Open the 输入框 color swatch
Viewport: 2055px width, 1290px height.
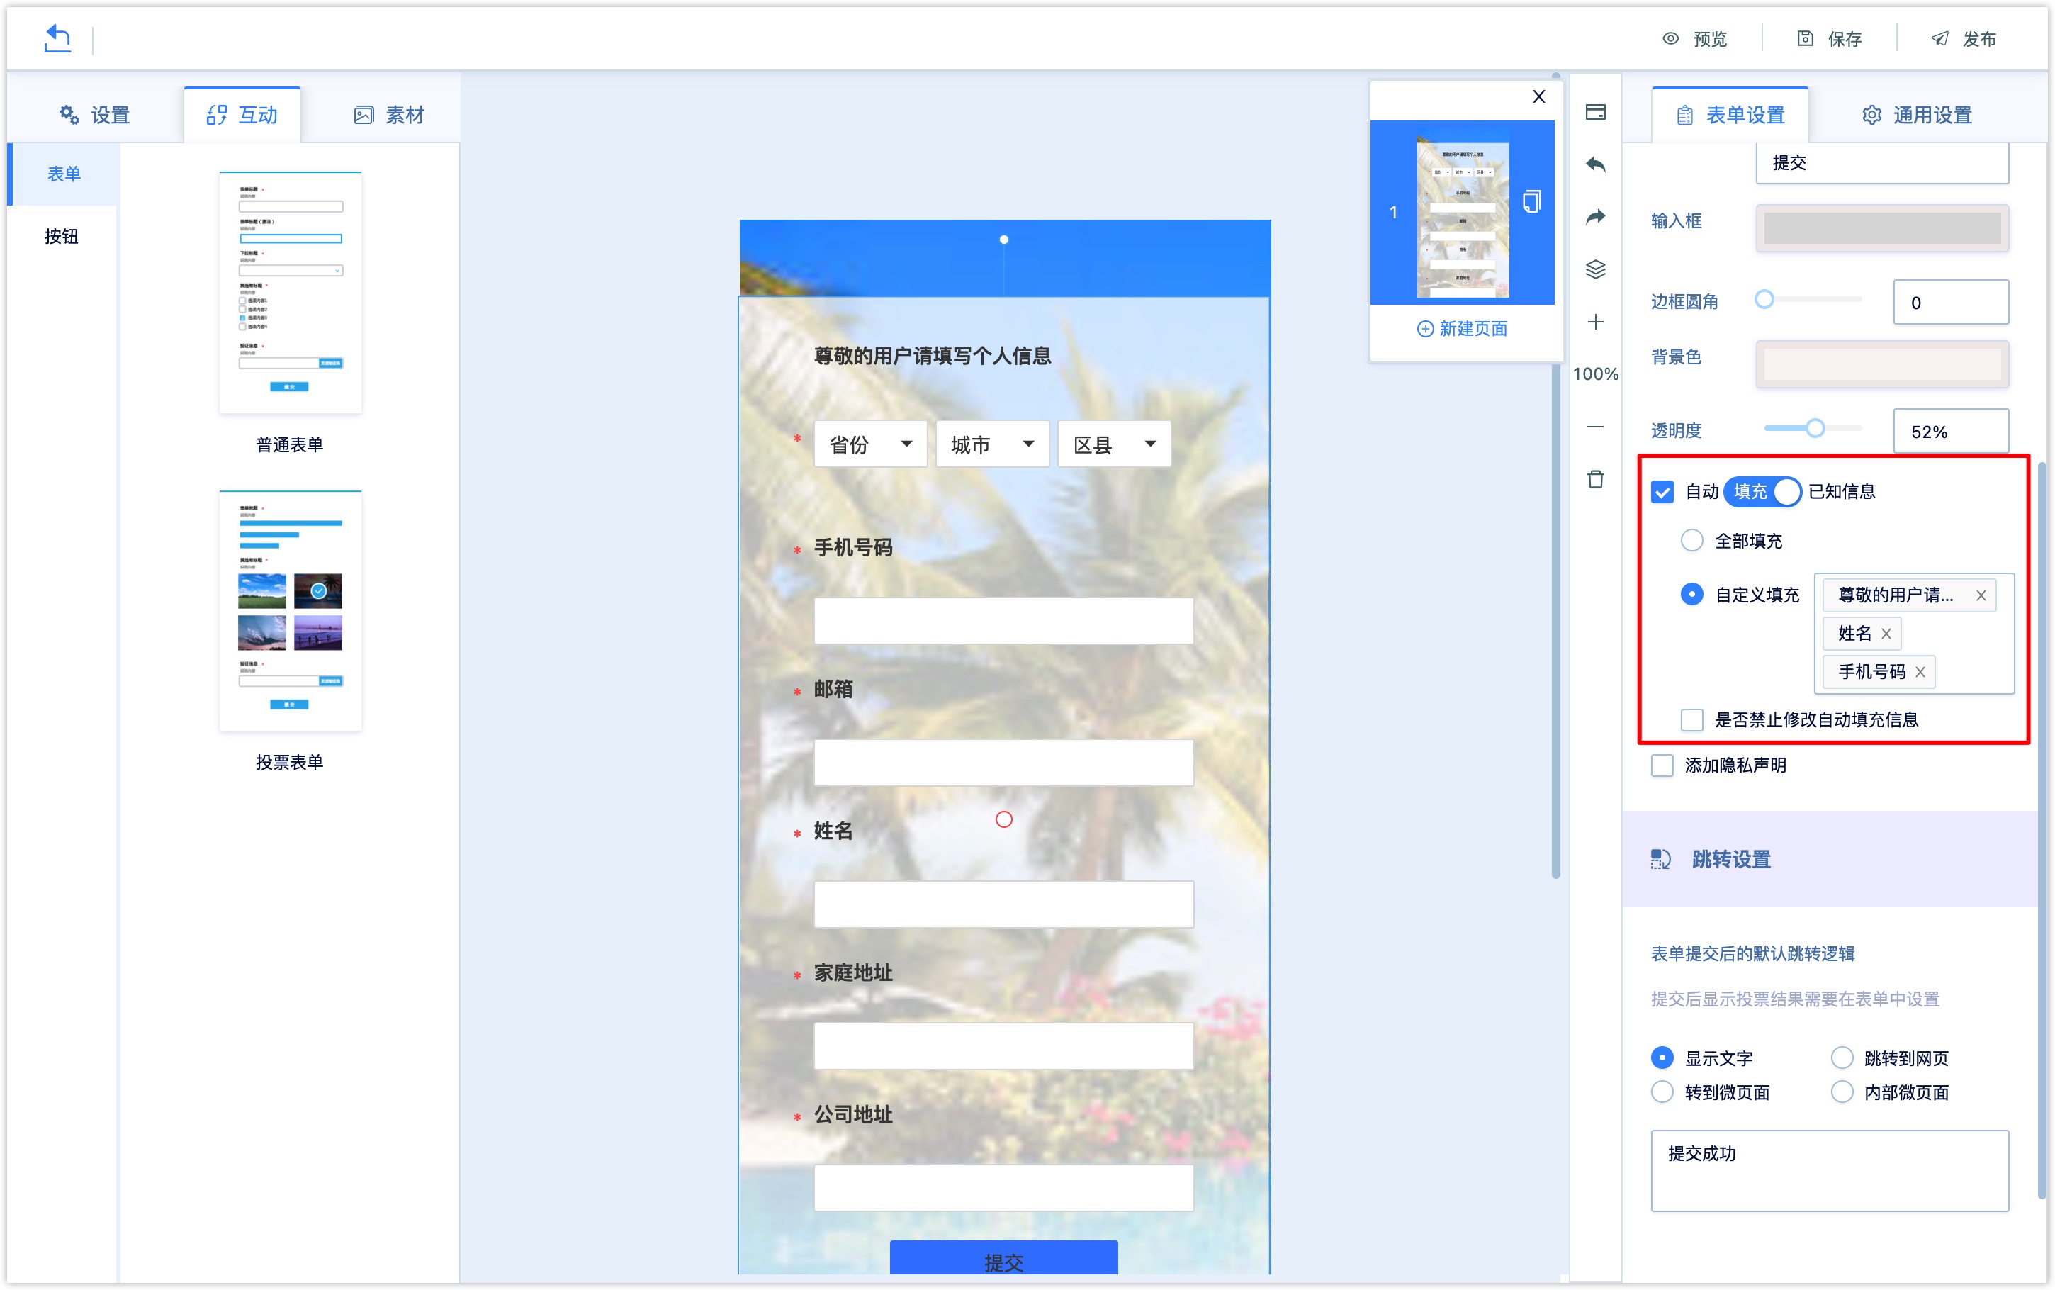point(1881,228)
